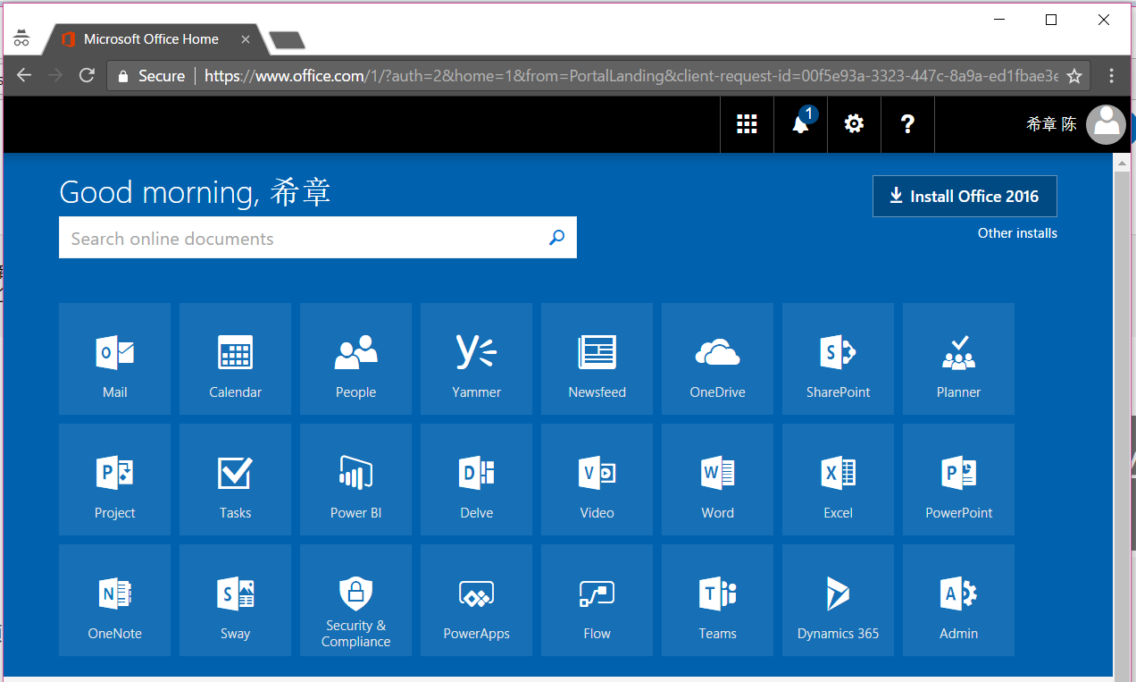Show notifications via the bell icon
Image resolution: width=1136 pixels, height=682 pixels.
800,124
